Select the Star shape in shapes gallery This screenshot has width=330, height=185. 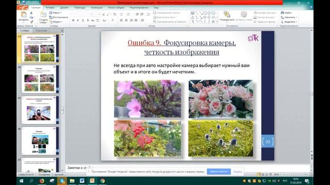pyautogui.click(x=213, y=22)
